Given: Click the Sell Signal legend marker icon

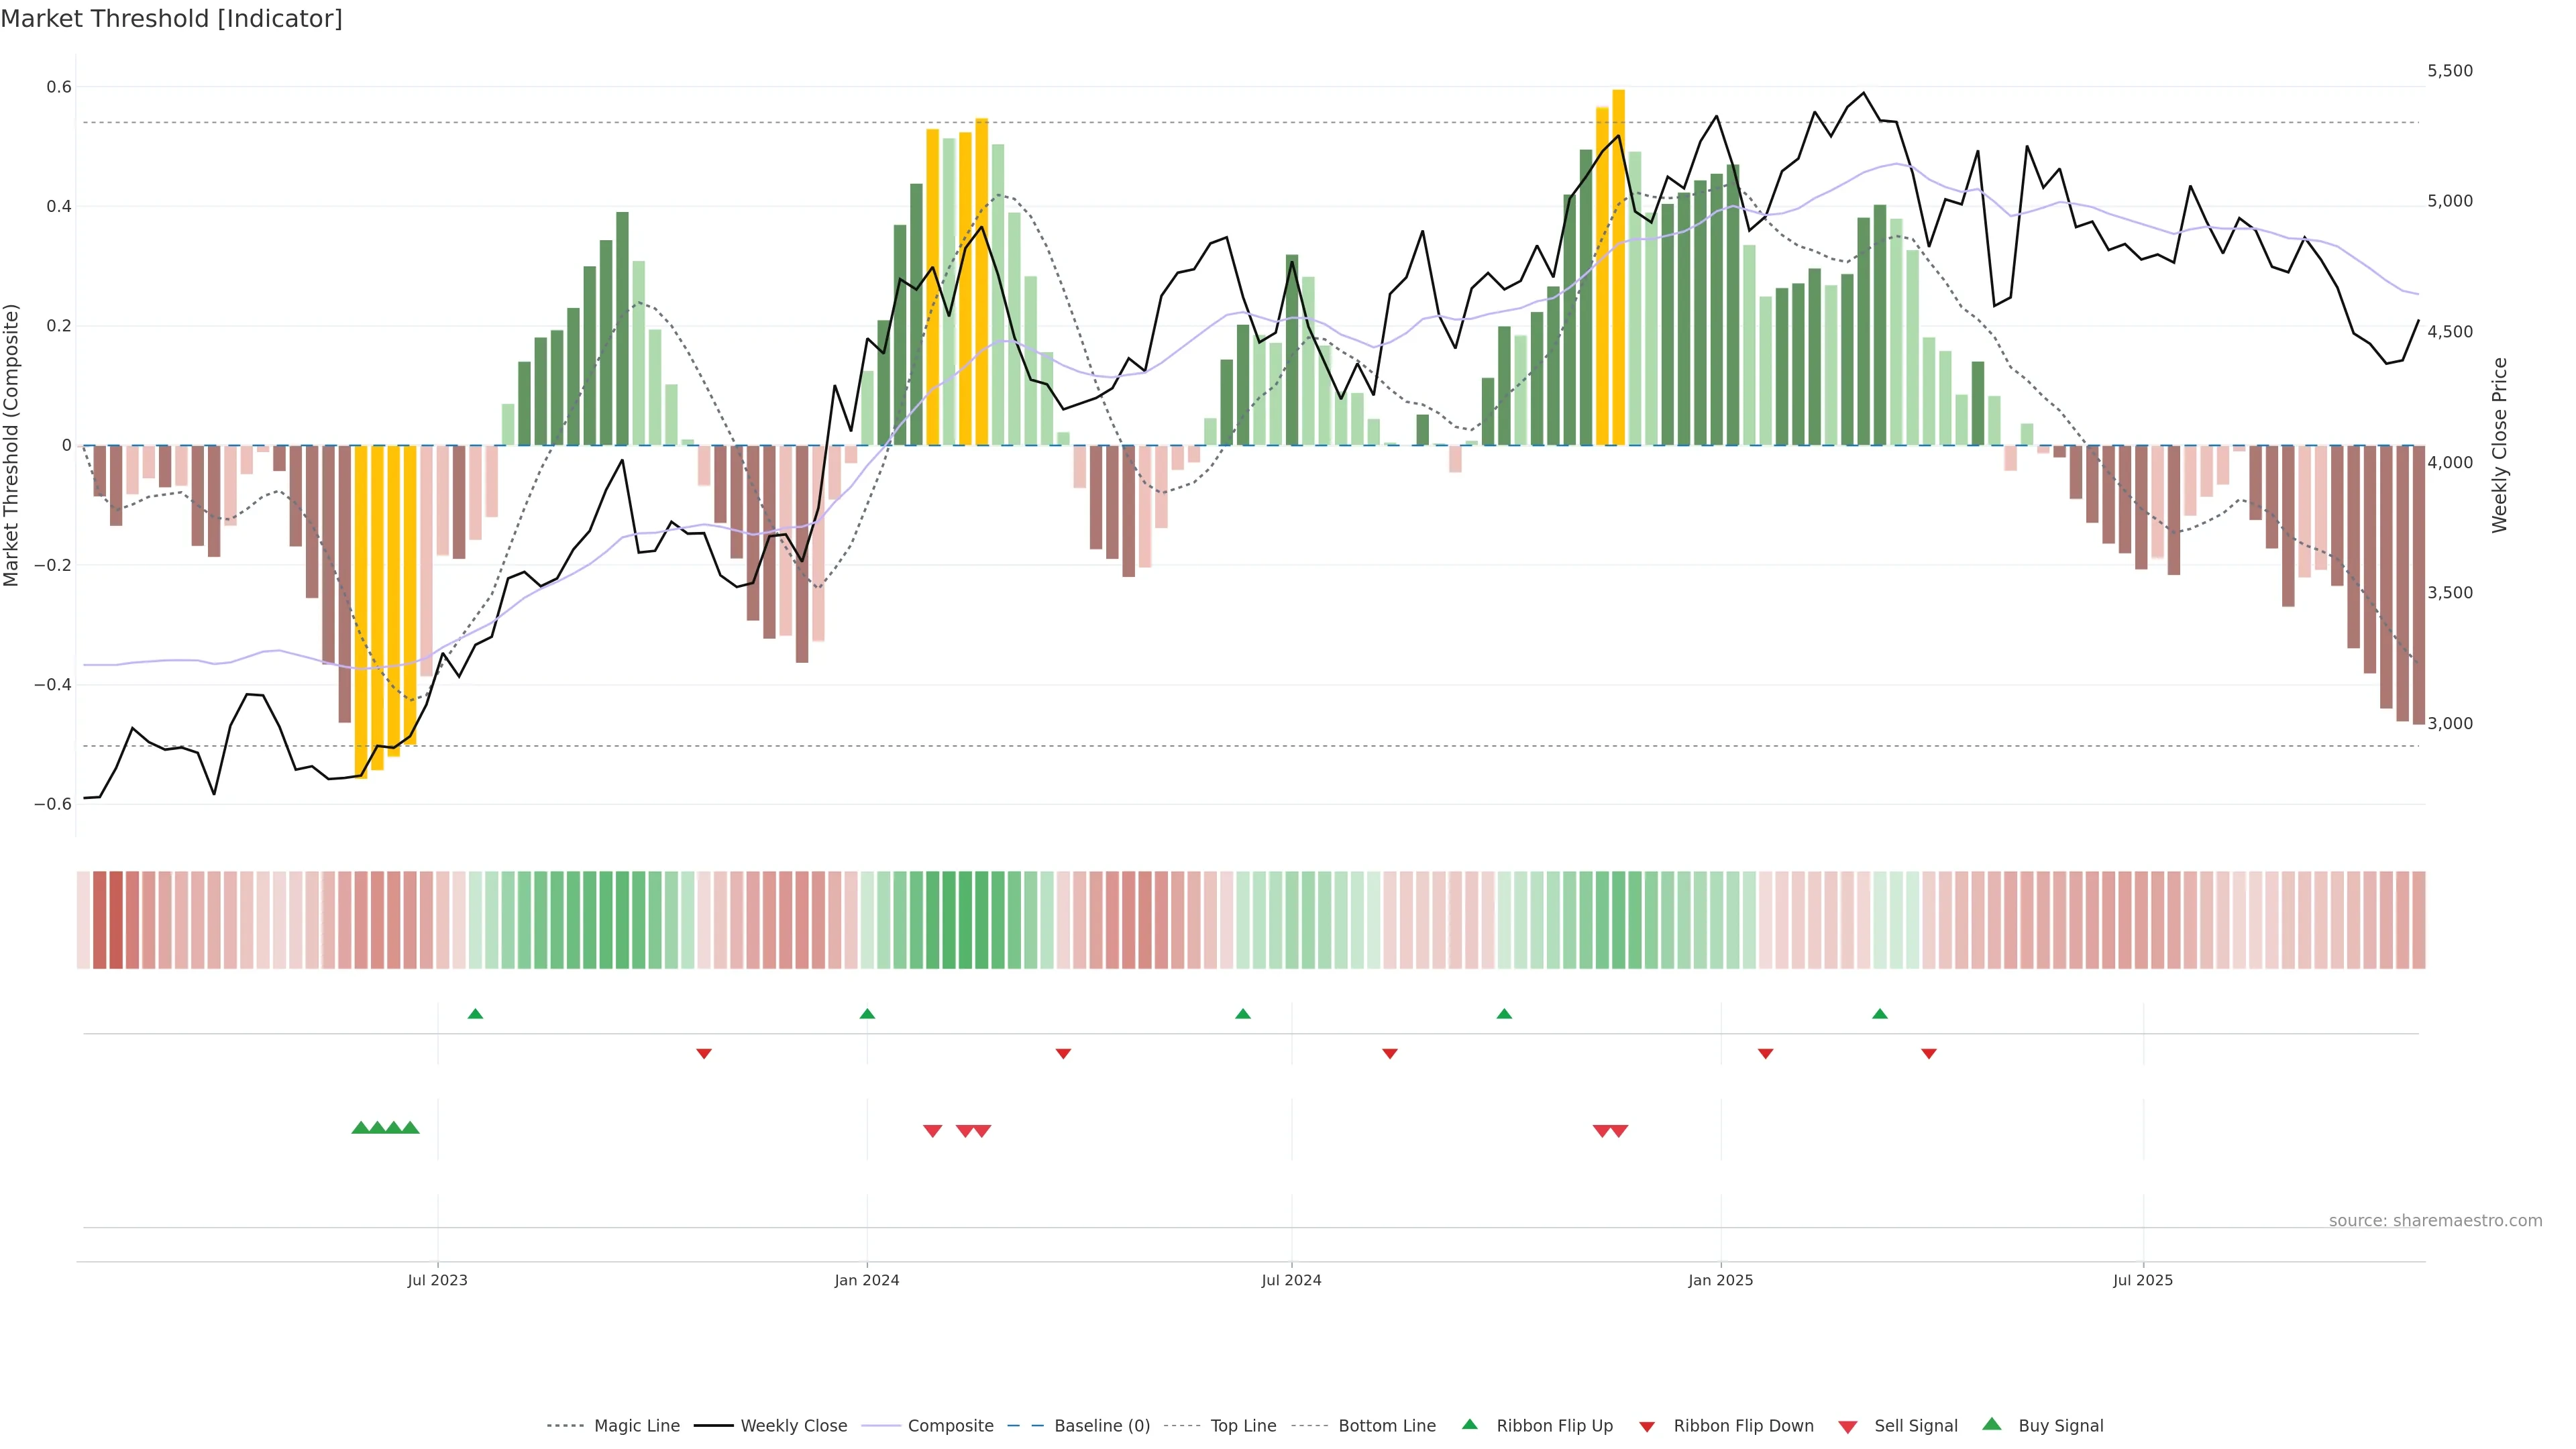Looking at the screenshot, I should 1848,1427.
